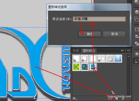Open the Artboards panel icon in the dock
Image resolution: width=139 pixels, height=101 pixels.
137,19
